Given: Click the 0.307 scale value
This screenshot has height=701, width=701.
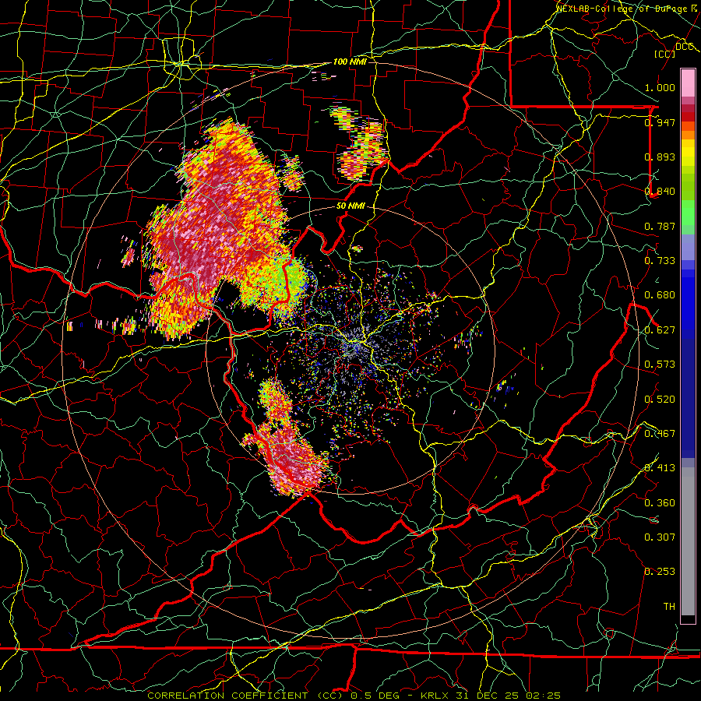Looking at the screenshot, I should [x=660, y=537].
